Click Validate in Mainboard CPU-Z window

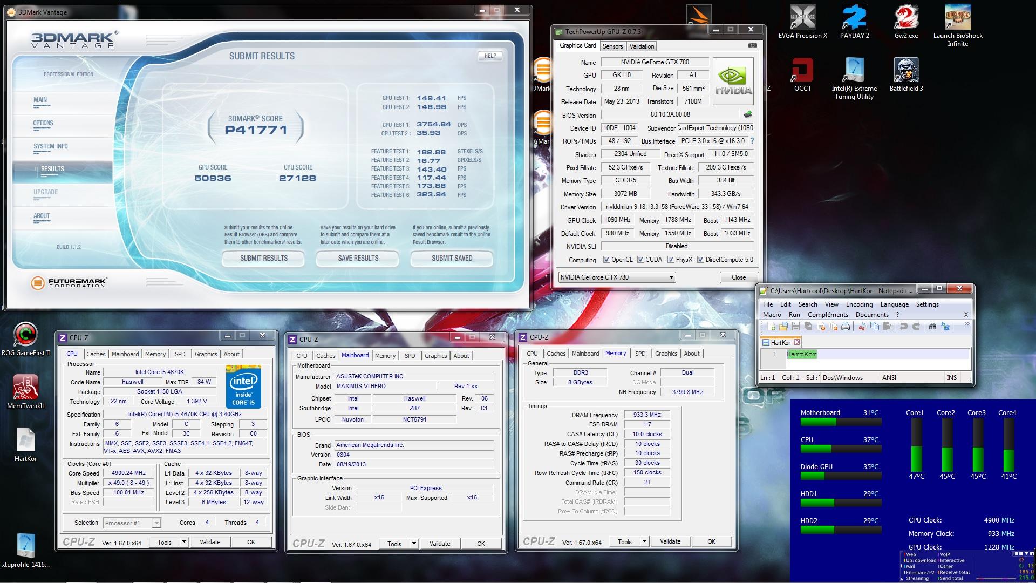tap(440, 544)
